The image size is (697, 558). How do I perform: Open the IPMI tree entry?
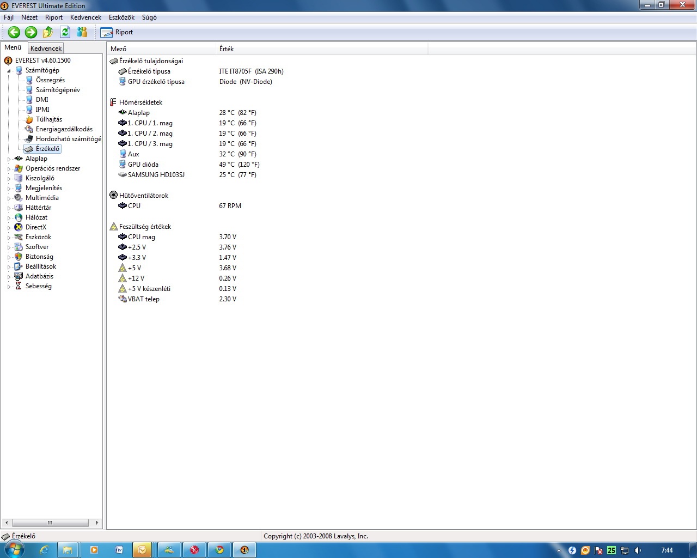click(42, 110)
